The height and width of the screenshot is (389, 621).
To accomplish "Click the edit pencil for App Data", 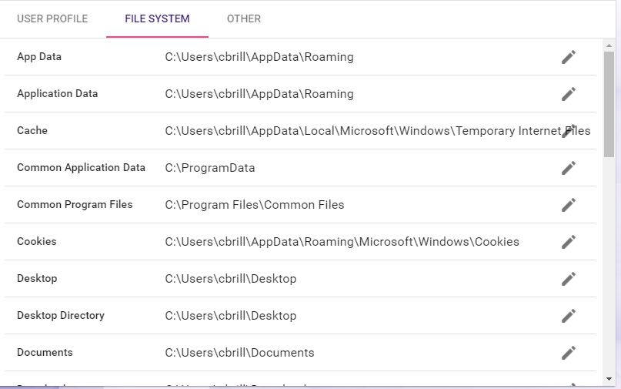I will (568, 57).
